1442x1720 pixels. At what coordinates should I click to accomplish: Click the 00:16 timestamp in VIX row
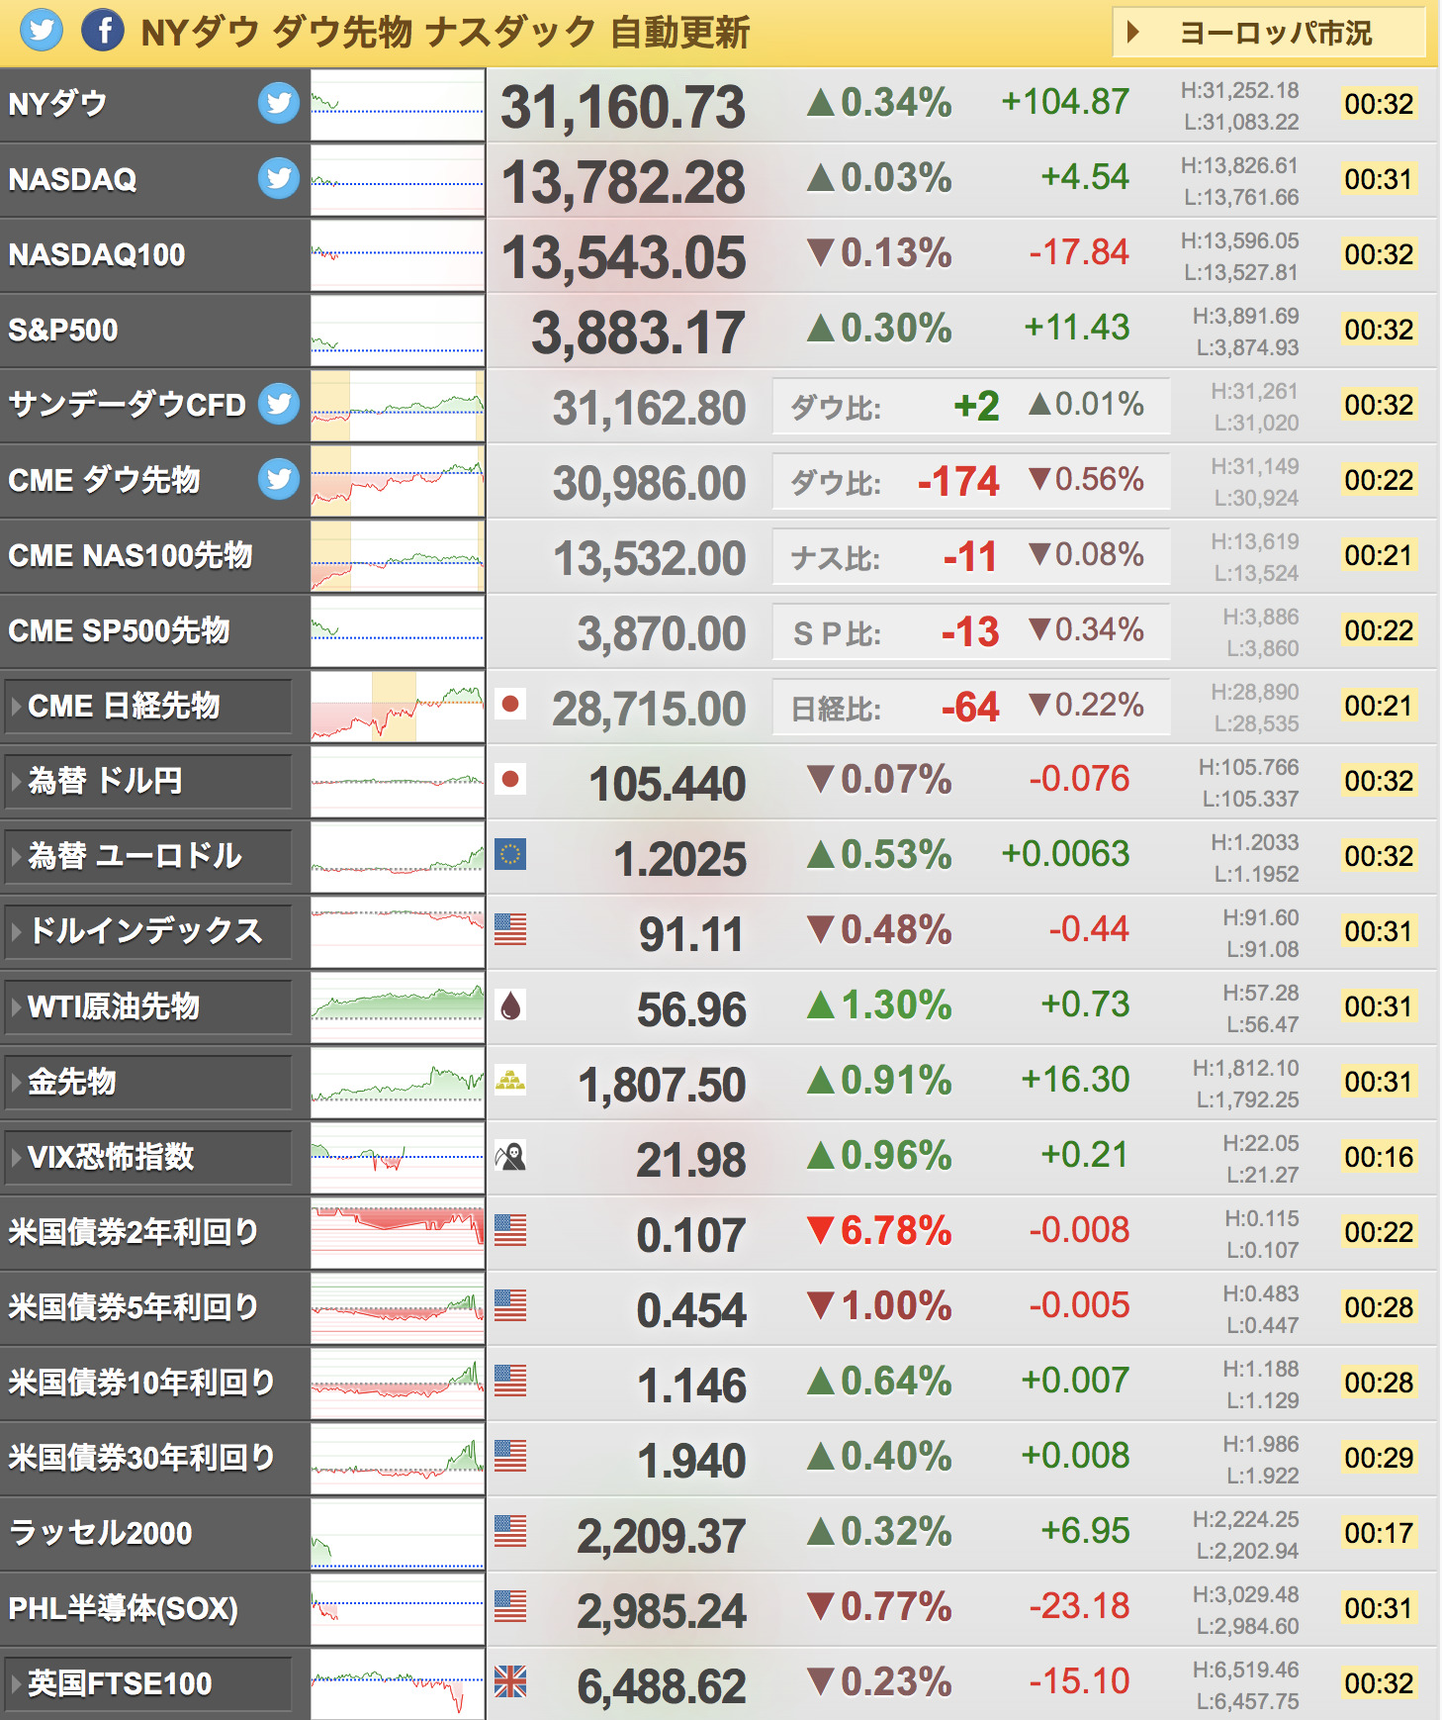(1379, 1157)
